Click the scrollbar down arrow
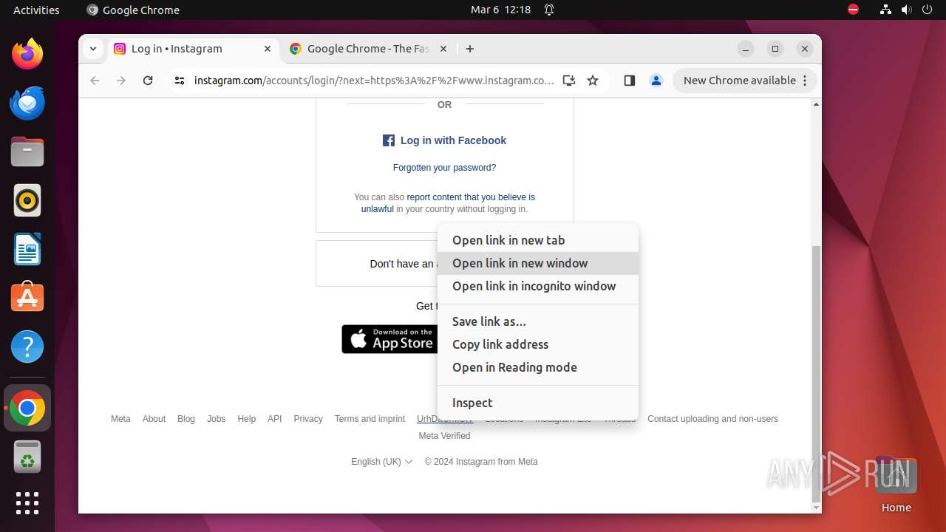The image size is (946, 532). 816,508
